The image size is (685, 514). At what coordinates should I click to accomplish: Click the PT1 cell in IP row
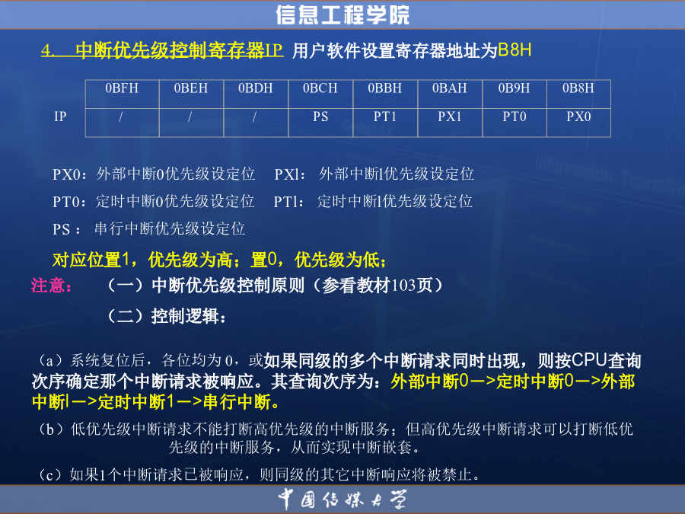click(384, 117)
